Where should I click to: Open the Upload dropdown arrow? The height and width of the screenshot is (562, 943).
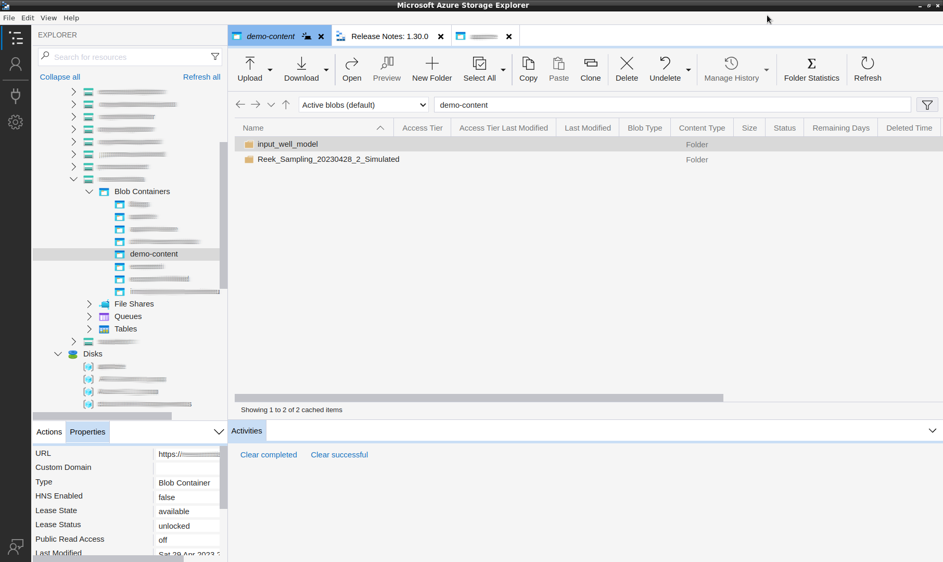(270, 70)
